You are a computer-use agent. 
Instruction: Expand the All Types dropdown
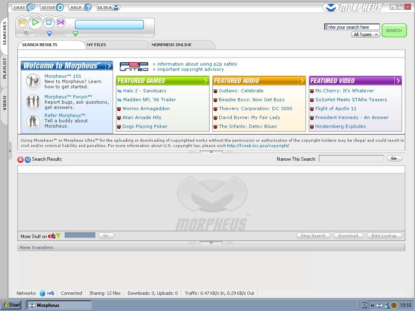(x=366, y=34)
